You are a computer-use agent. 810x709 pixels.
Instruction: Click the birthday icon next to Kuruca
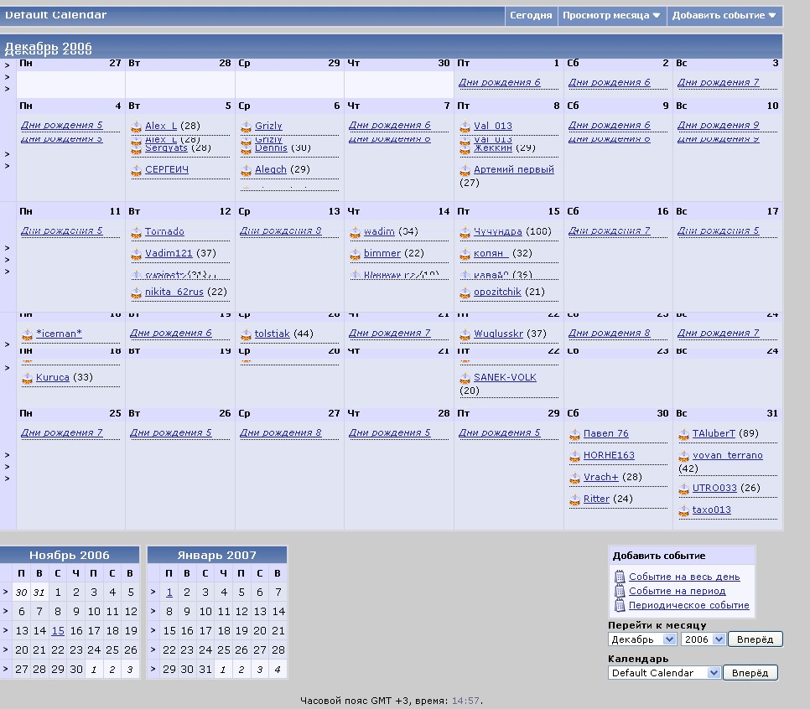[x=27, y=378]
